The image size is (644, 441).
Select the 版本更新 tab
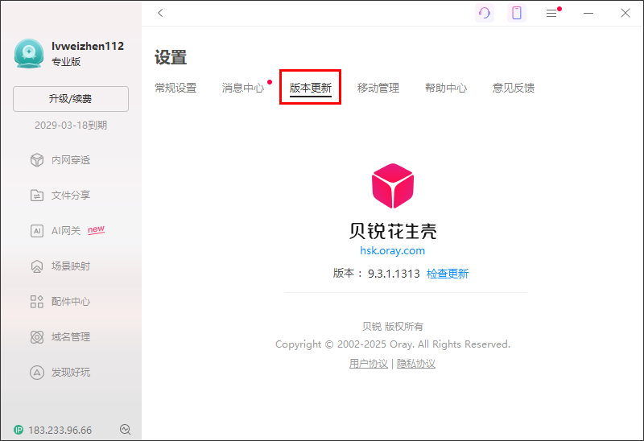tap(311, 88)
